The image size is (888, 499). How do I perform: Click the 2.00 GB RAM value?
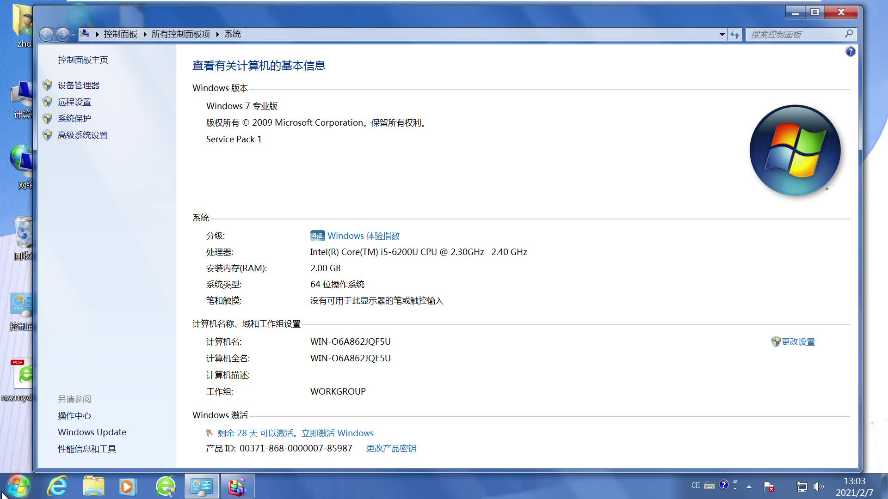(326, 268)
